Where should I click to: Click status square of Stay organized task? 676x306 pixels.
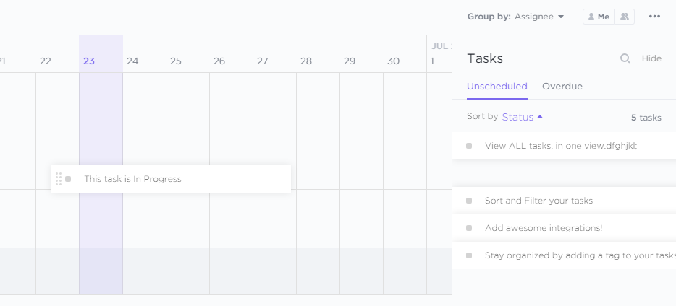(x=469, y=255)
